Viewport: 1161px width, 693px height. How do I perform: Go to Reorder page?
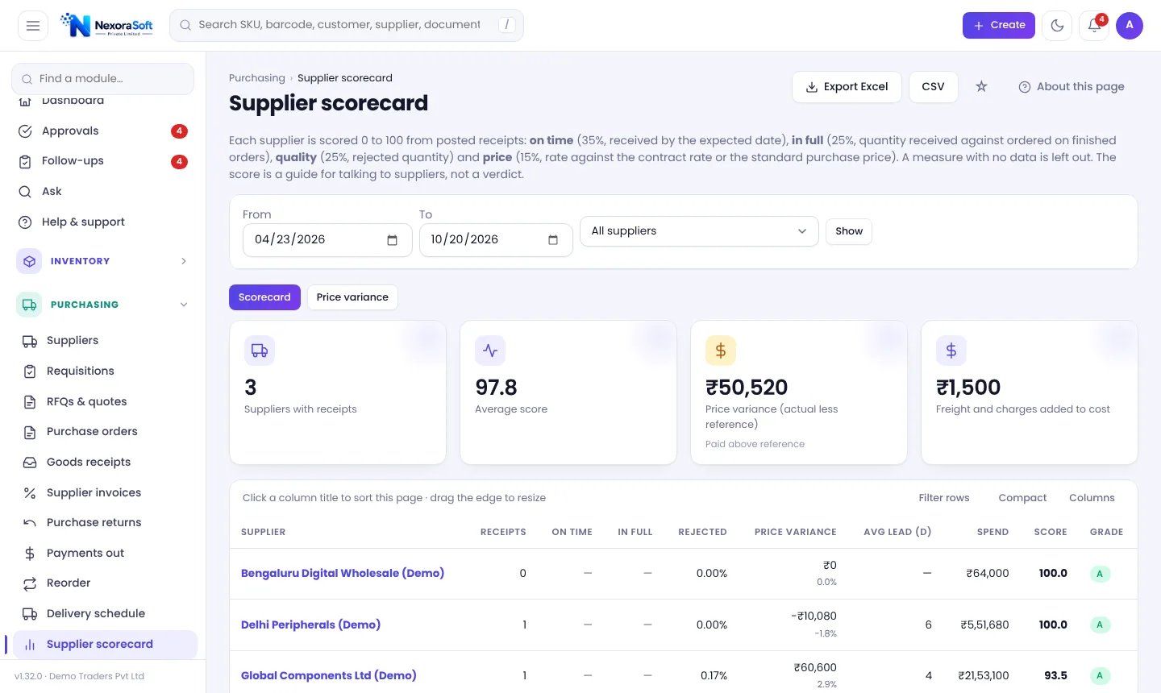click(x=105, y=583)
